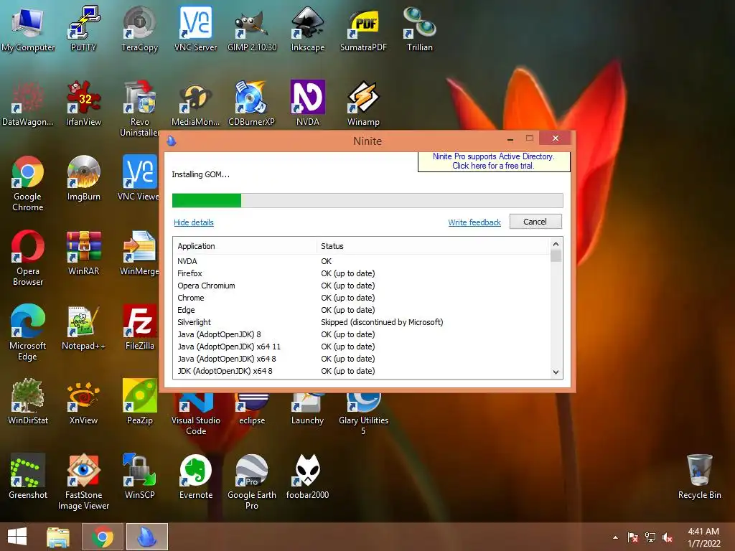Image resolution: width=735 pixels, height=551 pixels.
Task: Select the XnView desktop icon
Action: [x=83, y=402]
